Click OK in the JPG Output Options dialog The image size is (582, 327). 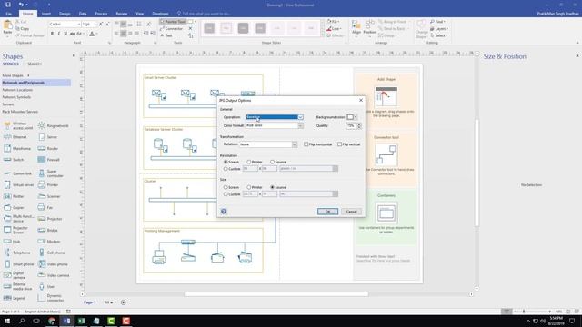(327, 212)
